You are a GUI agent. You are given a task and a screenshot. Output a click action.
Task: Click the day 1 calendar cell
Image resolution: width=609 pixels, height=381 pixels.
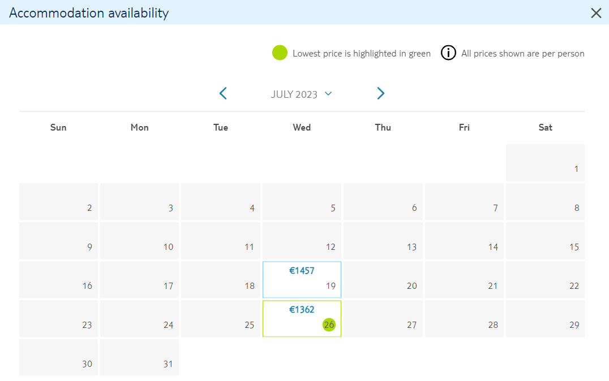(545, 163)
